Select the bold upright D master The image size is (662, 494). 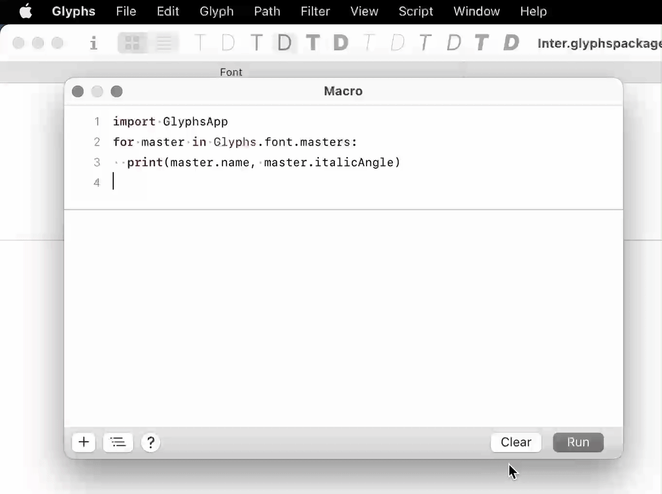(341, 43)
